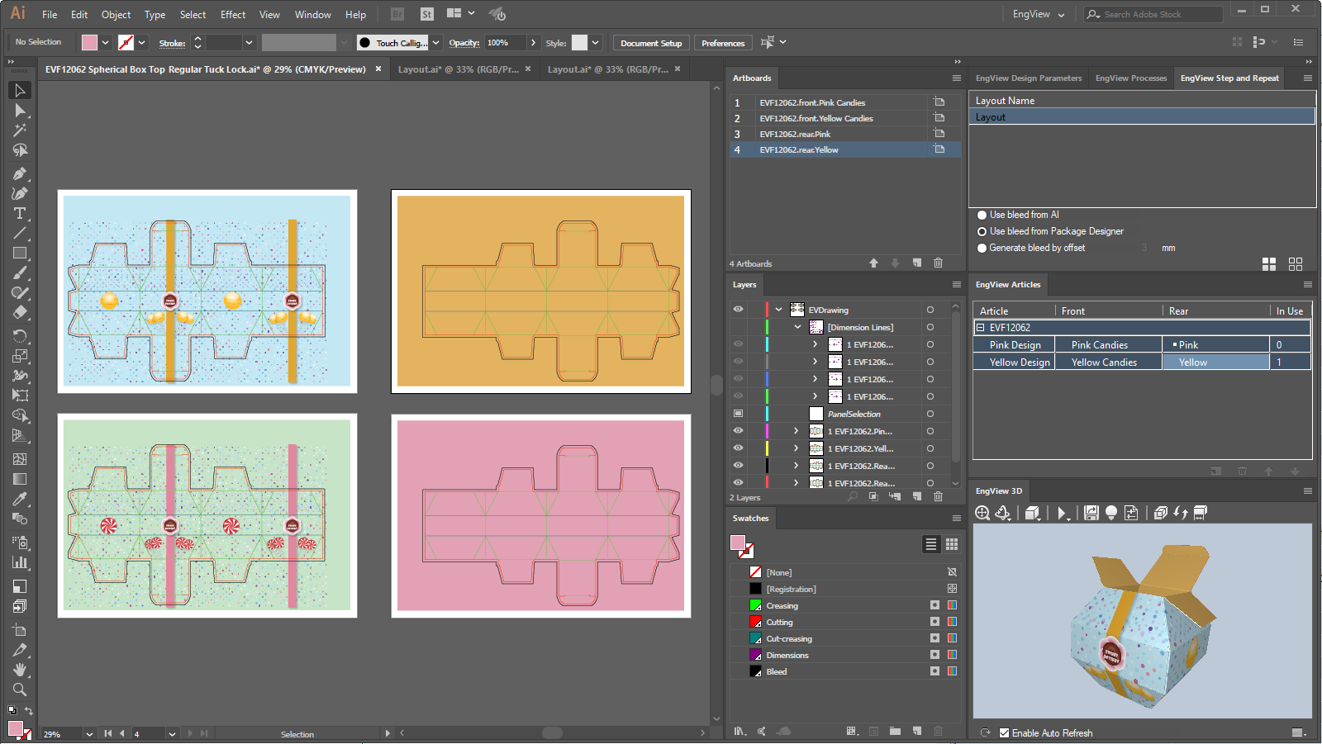The width and height of the screenshot is (1322, 744).
Task: Click the EngView 3D zoom-in icon
Action: [982, 513]
